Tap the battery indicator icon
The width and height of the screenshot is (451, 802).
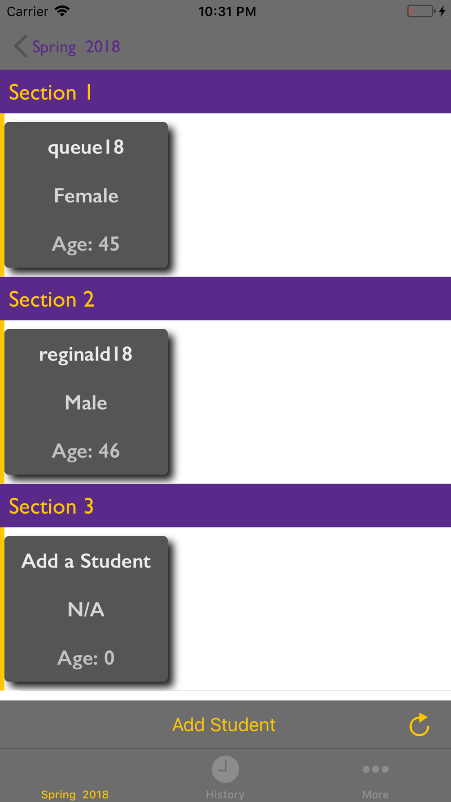pyautogui.click(x=426, y=11)
